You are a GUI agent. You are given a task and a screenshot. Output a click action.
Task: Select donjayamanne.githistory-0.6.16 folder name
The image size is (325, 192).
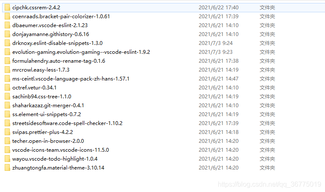coord(50,34)
